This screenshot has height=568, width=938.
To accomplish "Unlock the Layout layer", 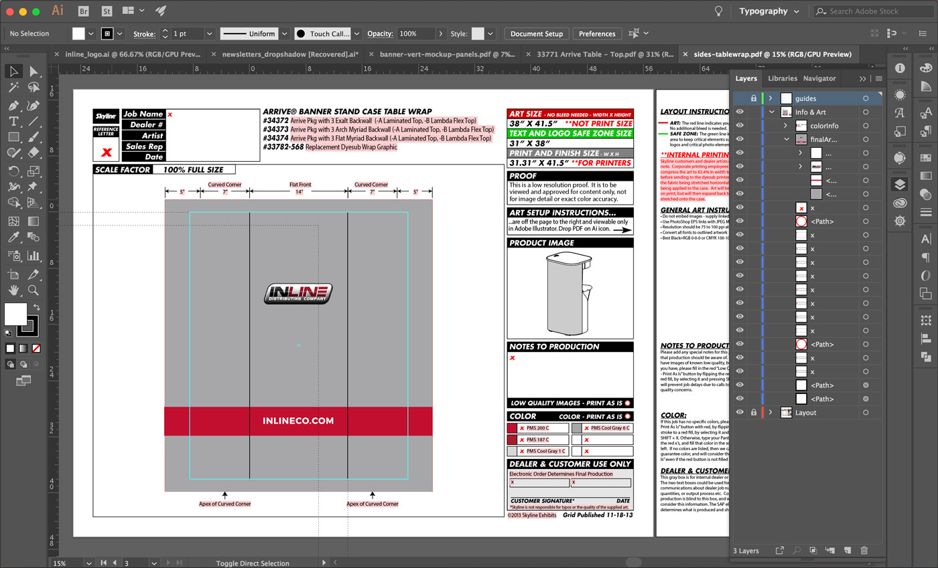I will point(754,412).
